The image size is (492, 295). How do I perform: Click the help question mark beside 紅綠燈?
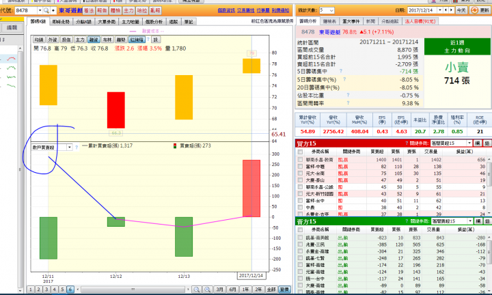coord(148,40)
